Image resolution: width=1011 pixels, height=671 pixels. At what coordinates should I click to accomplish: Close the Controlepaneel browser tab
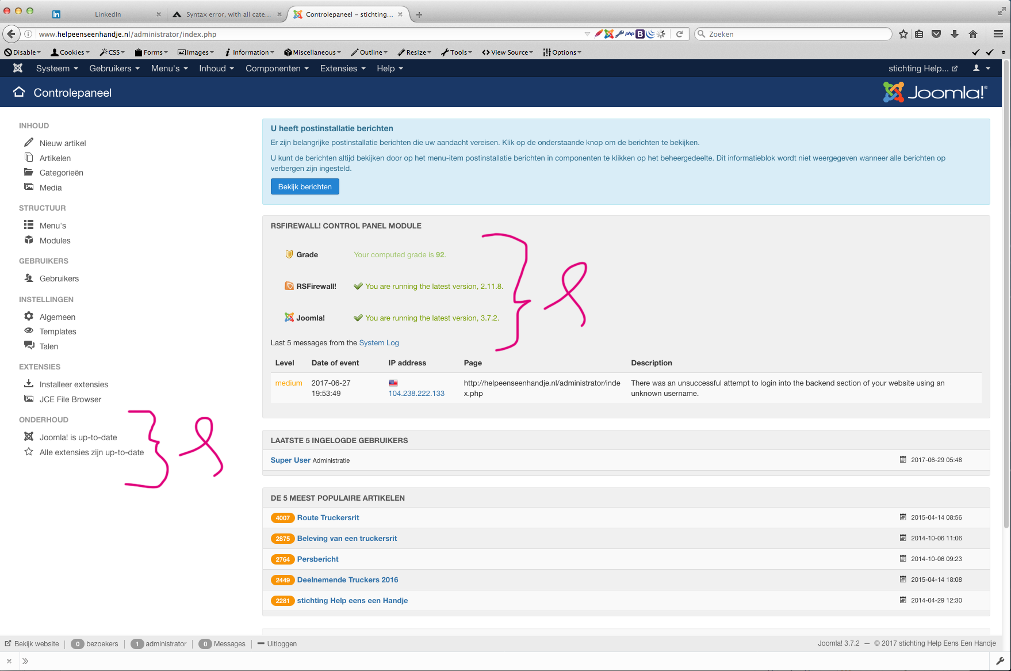click(400, 14)
